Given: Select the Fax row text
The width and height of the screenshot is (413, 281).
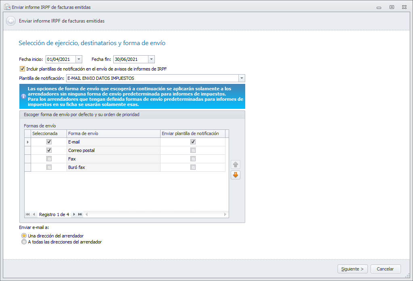Looking at the screenshot, I should coord(72,159).
